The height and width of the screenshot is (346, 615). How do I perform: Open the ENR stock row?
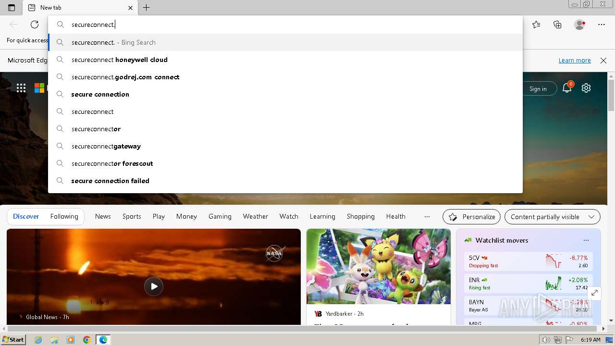coord(529,284)
